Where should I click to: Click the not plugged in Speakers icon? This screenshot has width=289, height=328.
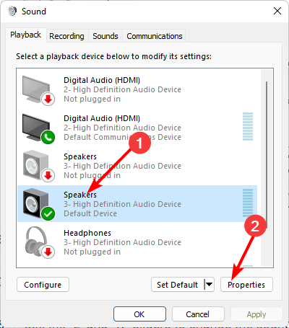[38, 166]
